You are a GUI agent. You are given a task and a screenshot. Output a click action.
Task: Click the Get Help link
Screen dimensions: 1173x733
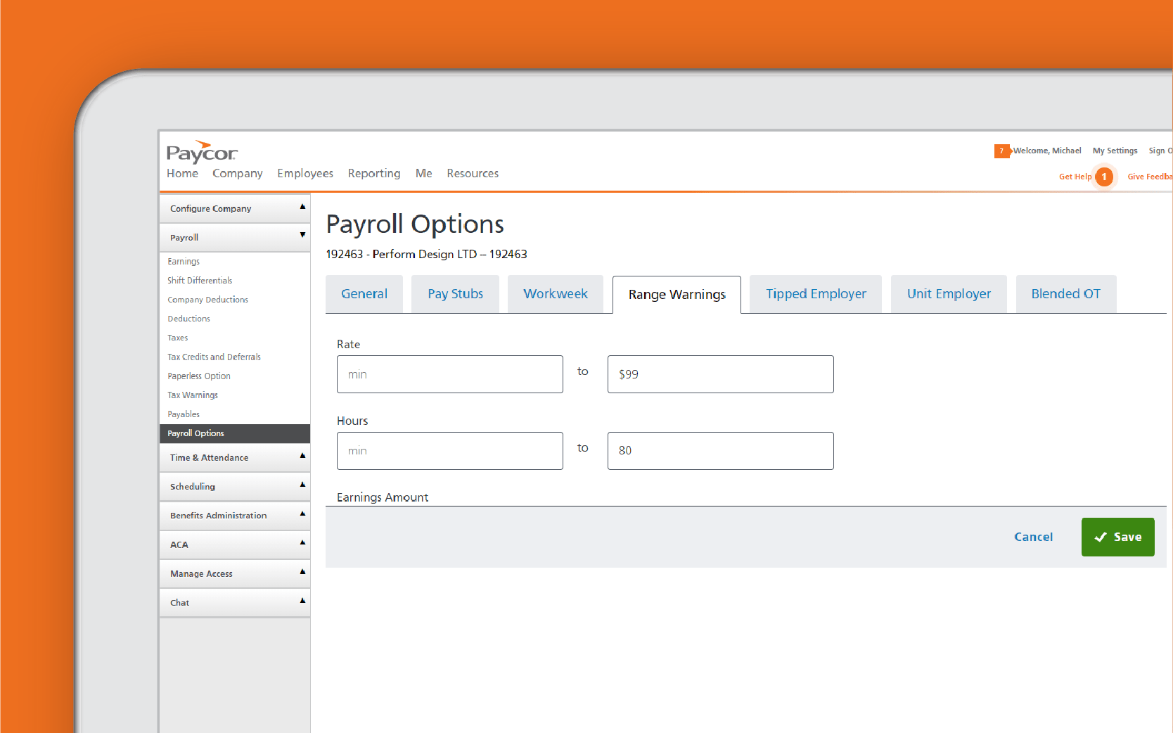pos(1075,177)
